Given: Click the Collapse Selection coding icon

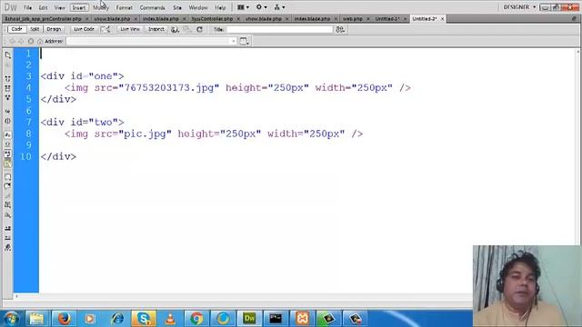Looking at the screenshot, I should click(8, 88).
